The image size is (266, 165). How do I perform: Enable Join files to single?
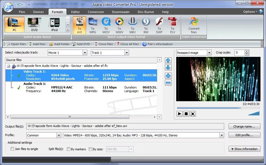(x=12, y=149)
